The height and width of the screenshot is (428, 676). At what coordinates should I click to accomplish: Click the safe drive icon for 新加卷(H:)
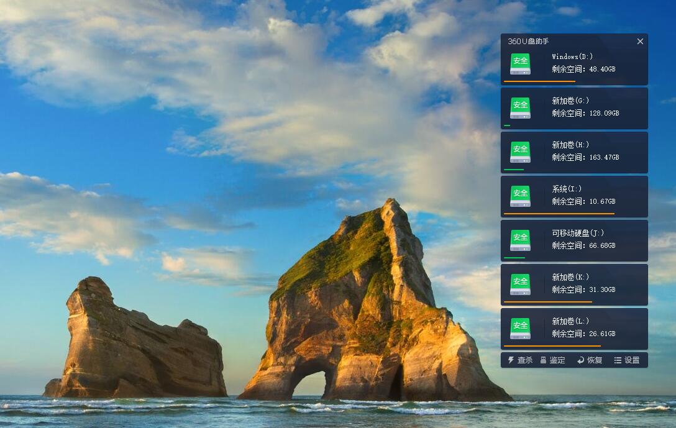click(x=521, y=152)
